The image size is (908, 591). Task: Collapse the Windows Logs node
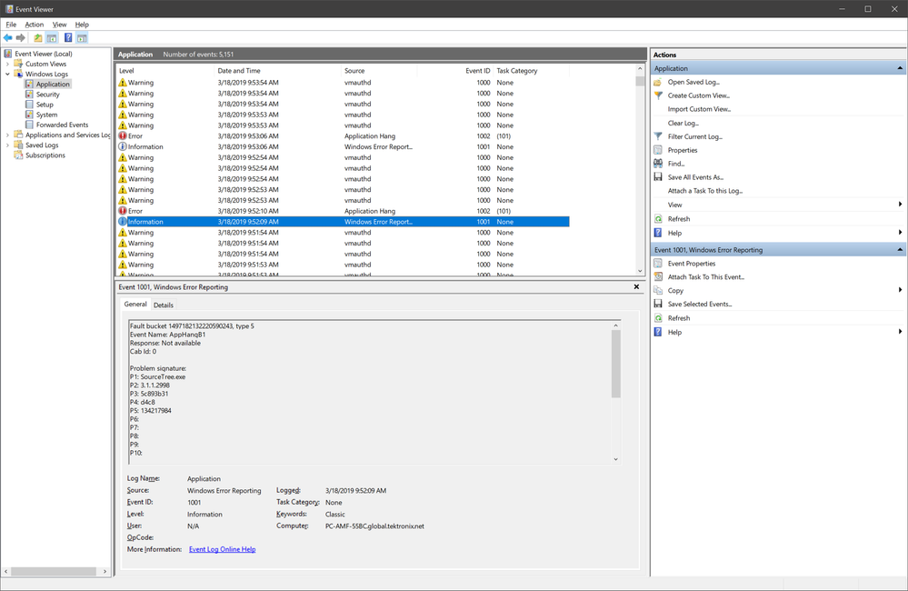click(7, 75)
